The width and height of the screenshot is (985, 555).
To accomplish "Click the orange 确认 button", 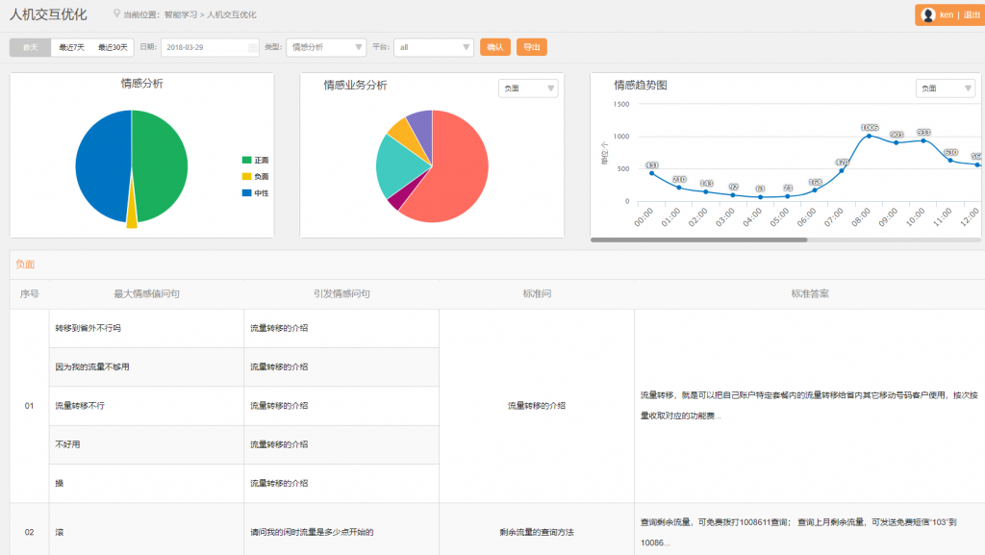I will tap(494, 47).
